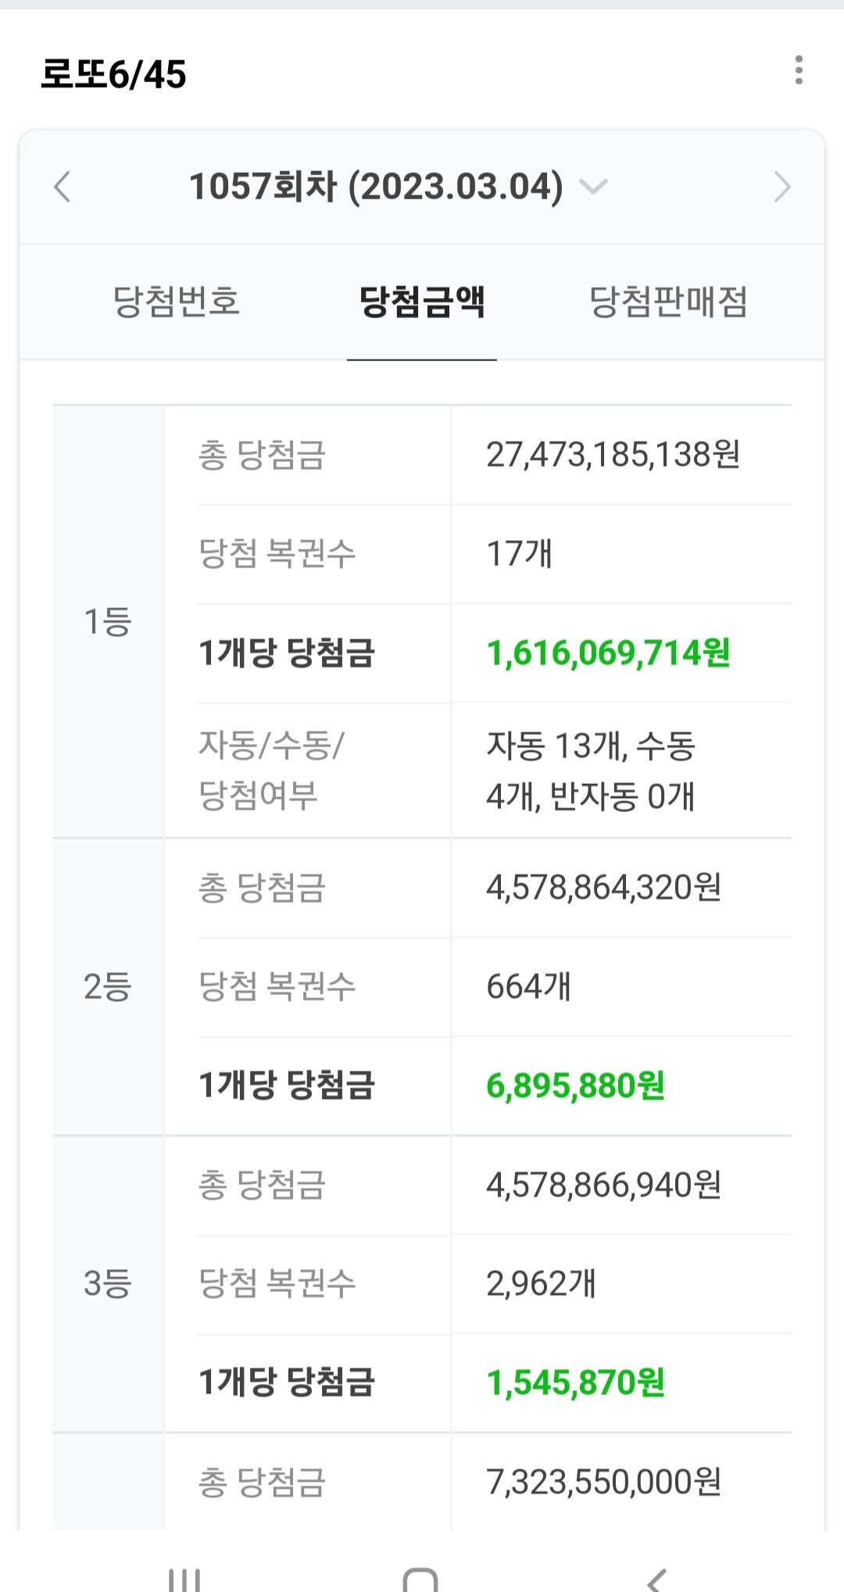The width and height of the screenshot is (844, 1592).
Task: Tap the 1등 rank cell
Action: (x=108, y=622)
